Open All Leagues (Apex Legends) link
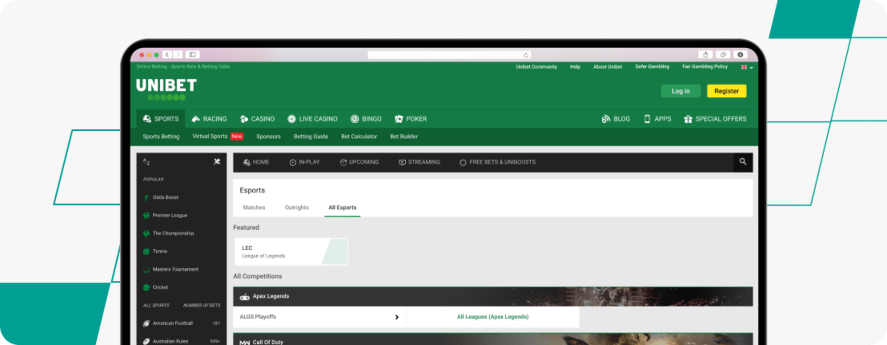Image resolution: width=887 pixels, height=345 pixels. [x=493, y=317]
